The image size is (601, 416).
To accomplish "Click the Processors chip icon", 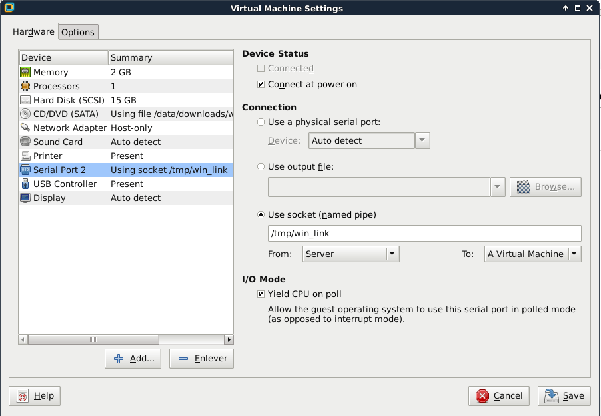I will click(25, 86).
